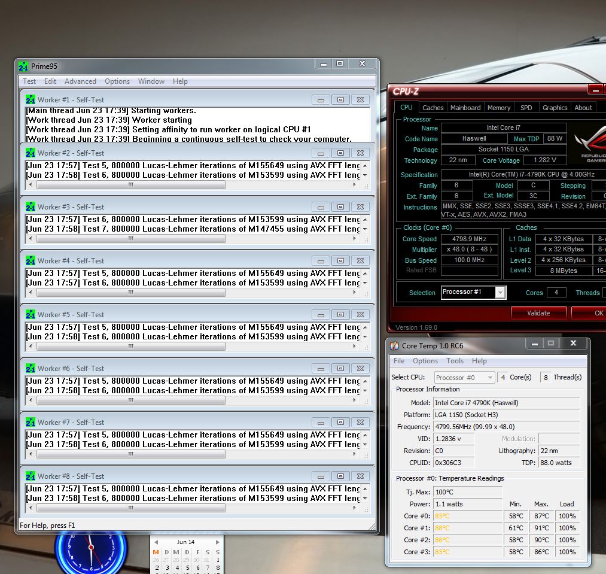This screenshot has height=574, width=606.
Task: Maximize the Worker #5 sub-window
Action: pos(340,314)
